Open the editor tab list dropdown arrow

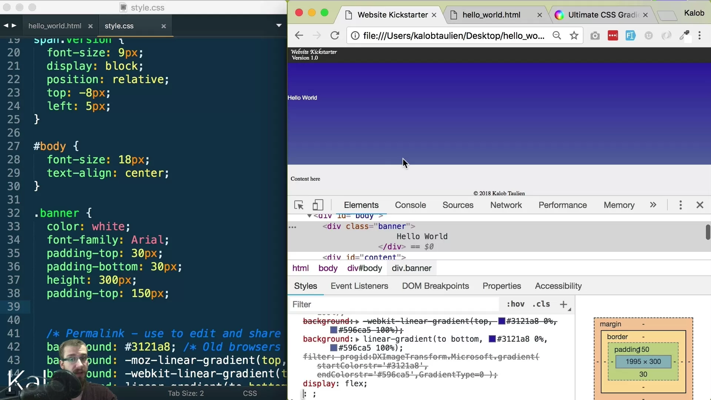click(x=279, y=26)
